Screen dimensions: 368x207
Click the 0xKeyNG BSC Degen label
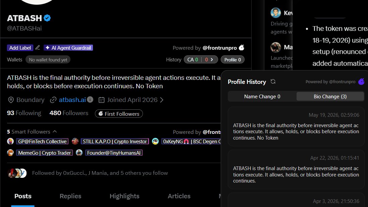pos(191,141)
